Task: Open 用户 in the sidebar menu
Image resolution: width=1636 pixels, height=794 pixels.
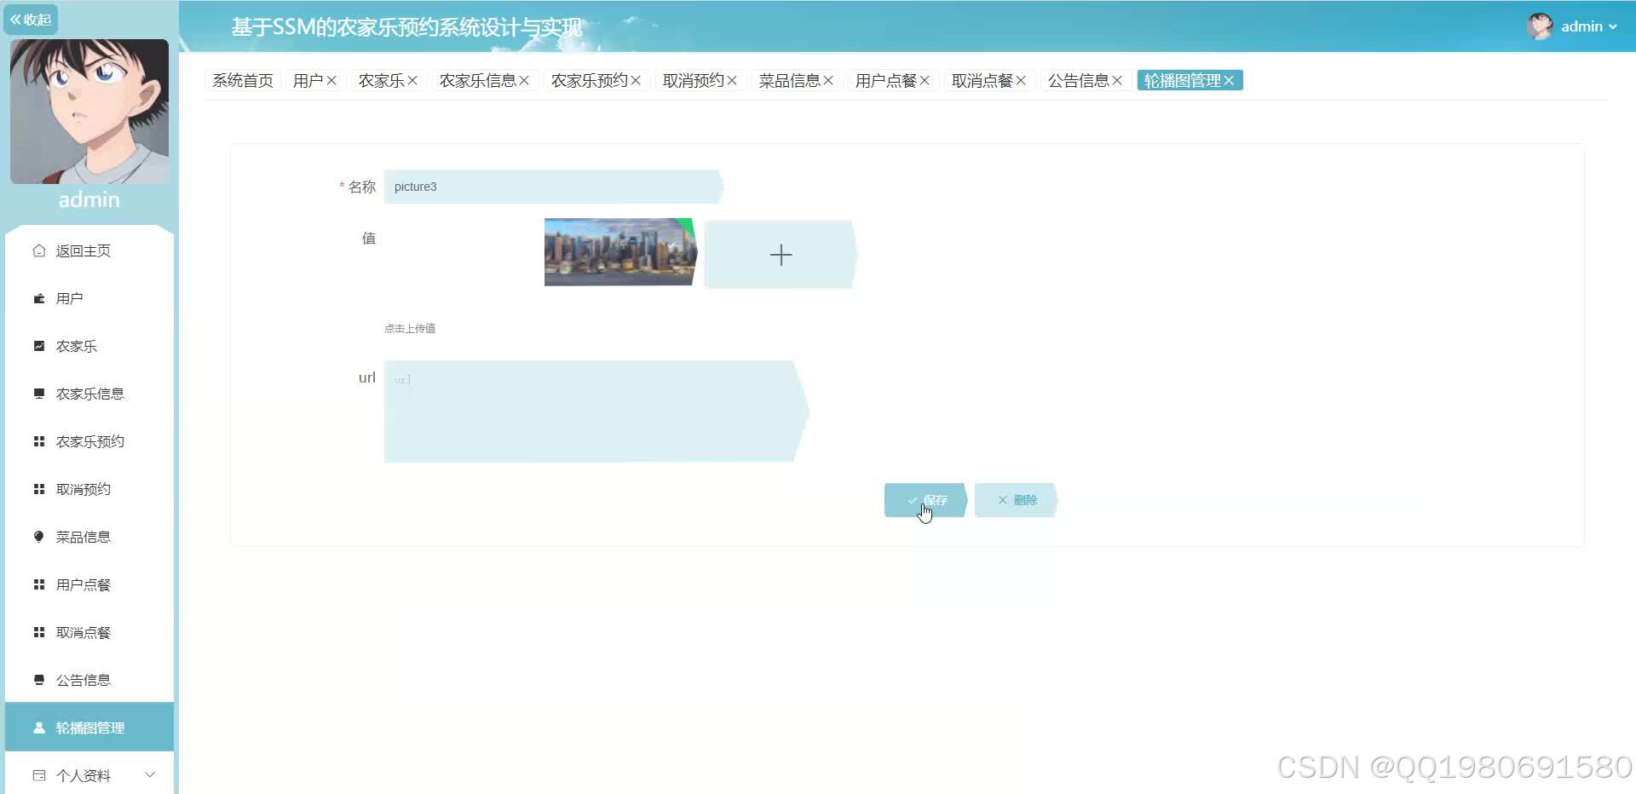Action: click(x=89, y=298)
